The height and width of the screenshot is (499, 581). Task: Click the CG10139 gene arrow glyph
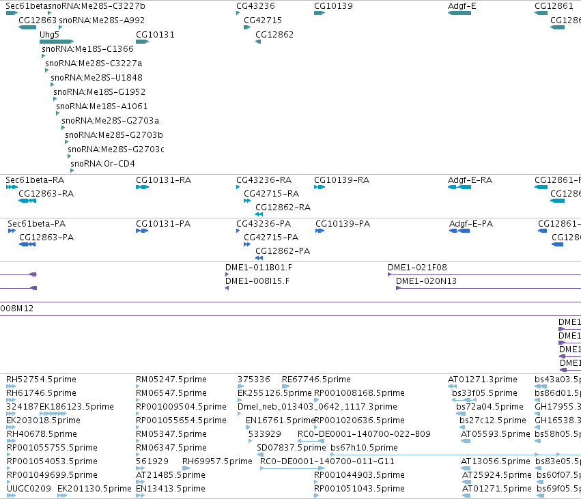tap(320, 13)
